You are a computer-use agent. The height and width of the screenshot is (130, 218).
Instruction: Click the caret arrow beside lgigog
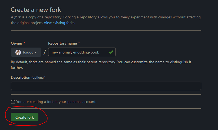(36, 52)
